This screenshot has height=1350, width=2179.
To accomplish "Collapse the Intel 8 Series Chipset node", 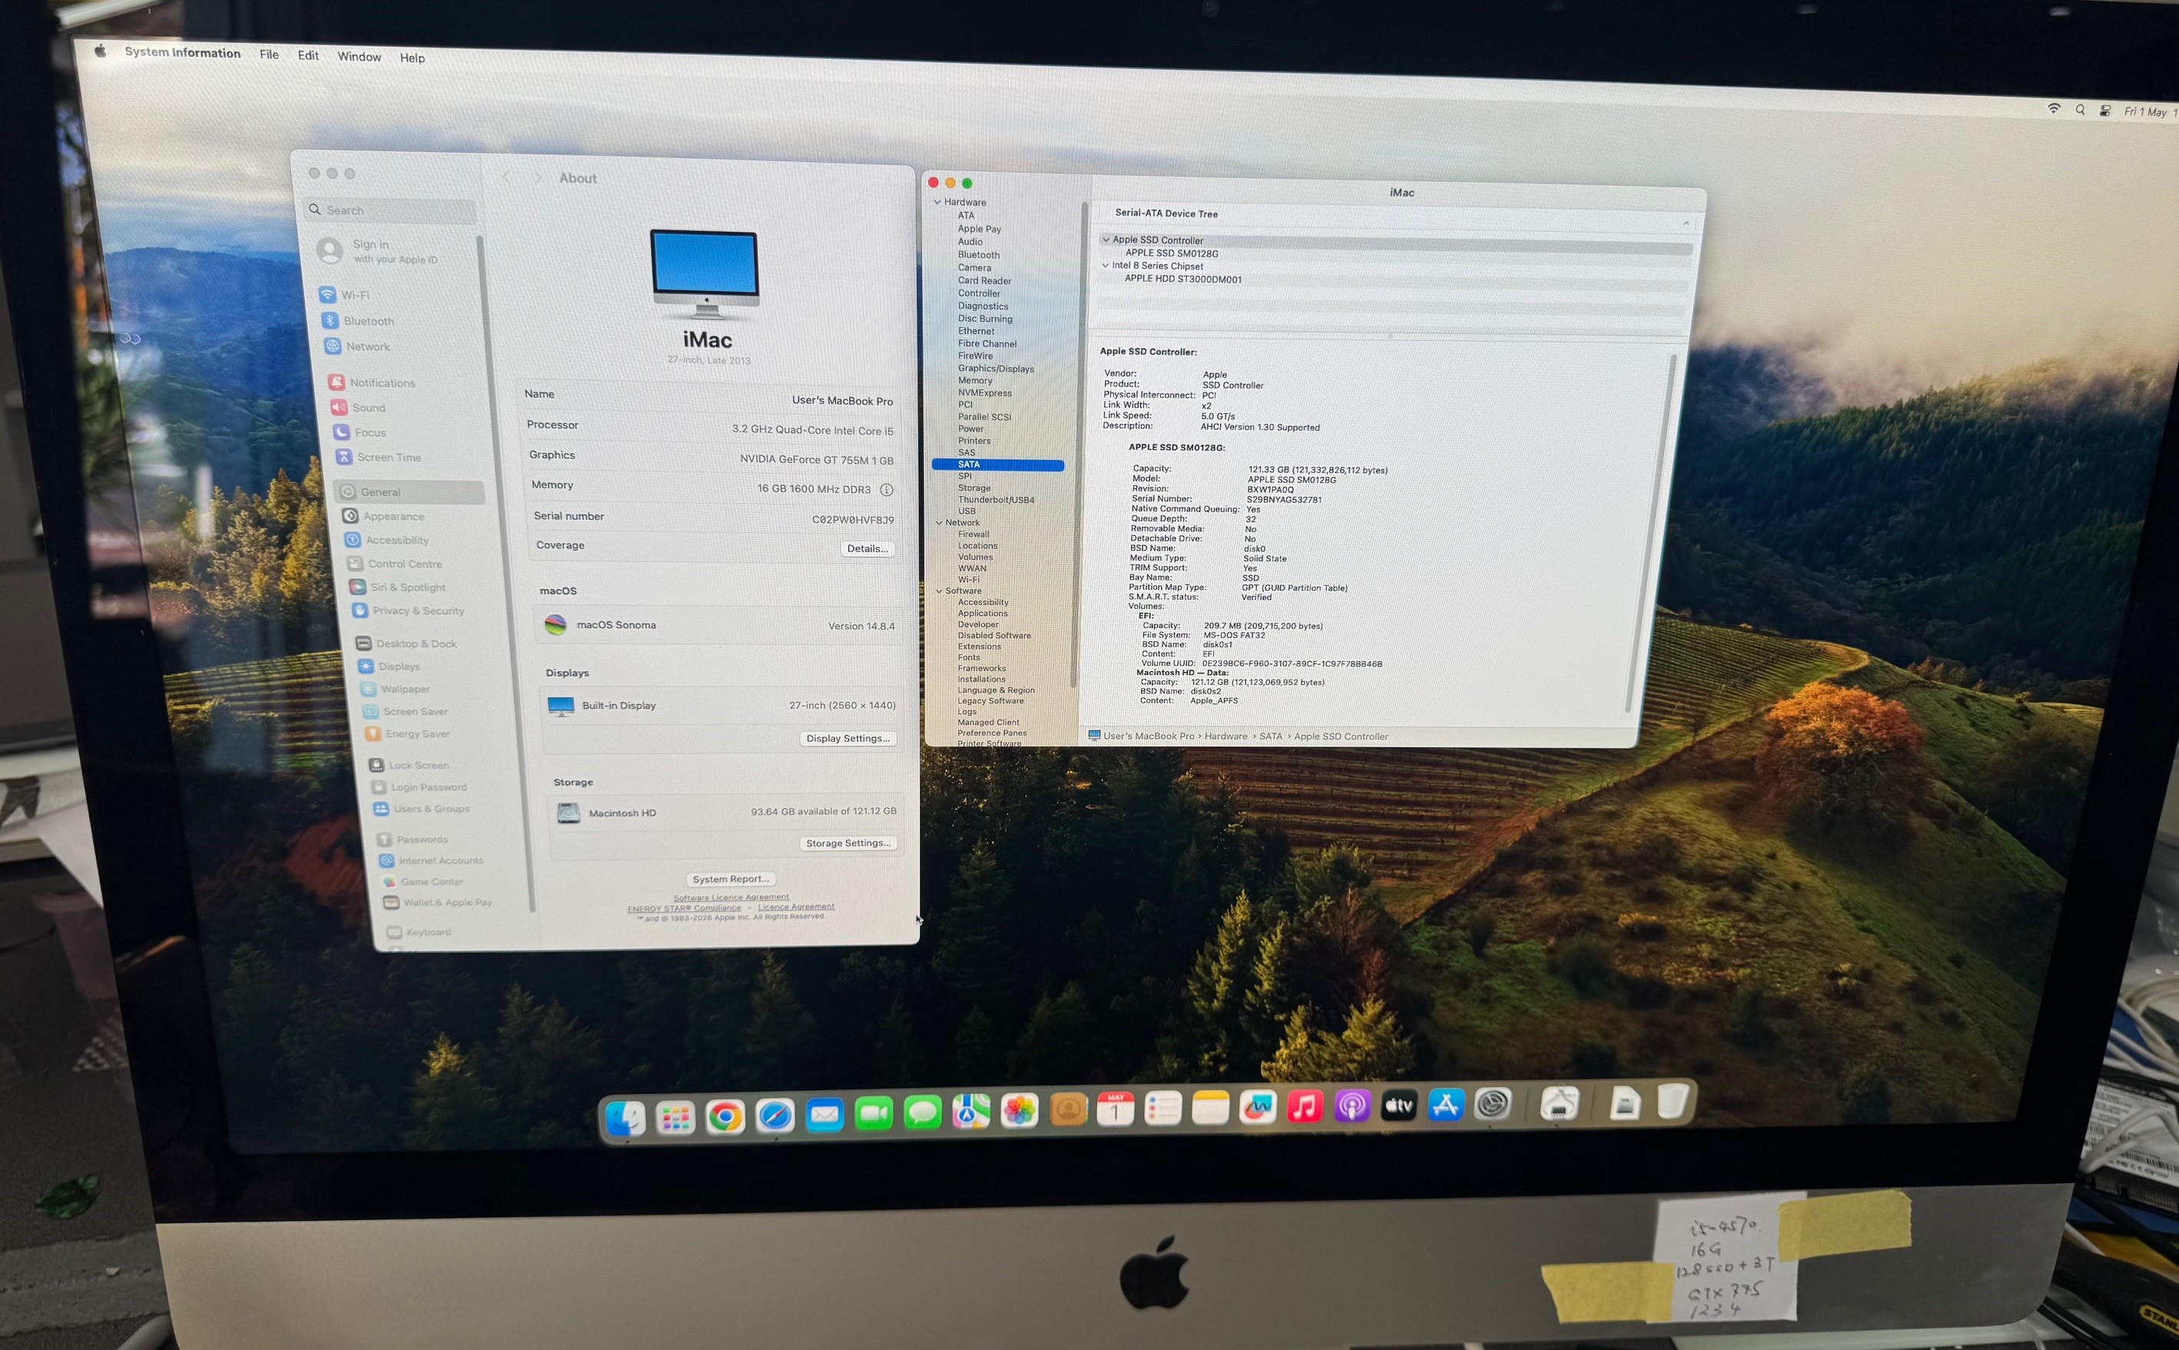I will click(x=1105, y=265).
